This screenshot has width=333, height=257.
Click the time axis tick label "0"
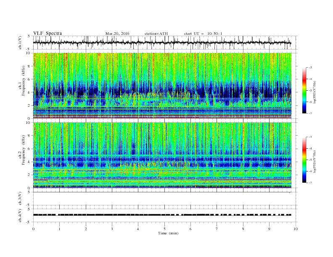(x=33, y=229)
